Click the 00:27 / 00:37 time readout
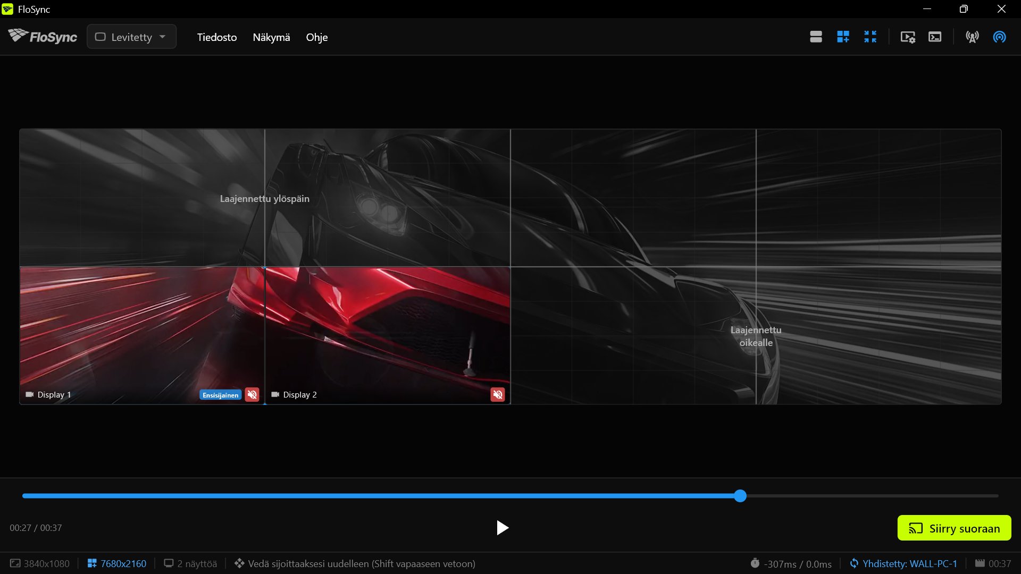Image resolution: width=1021 pixels, height=574 pixels. coord(36,528)
